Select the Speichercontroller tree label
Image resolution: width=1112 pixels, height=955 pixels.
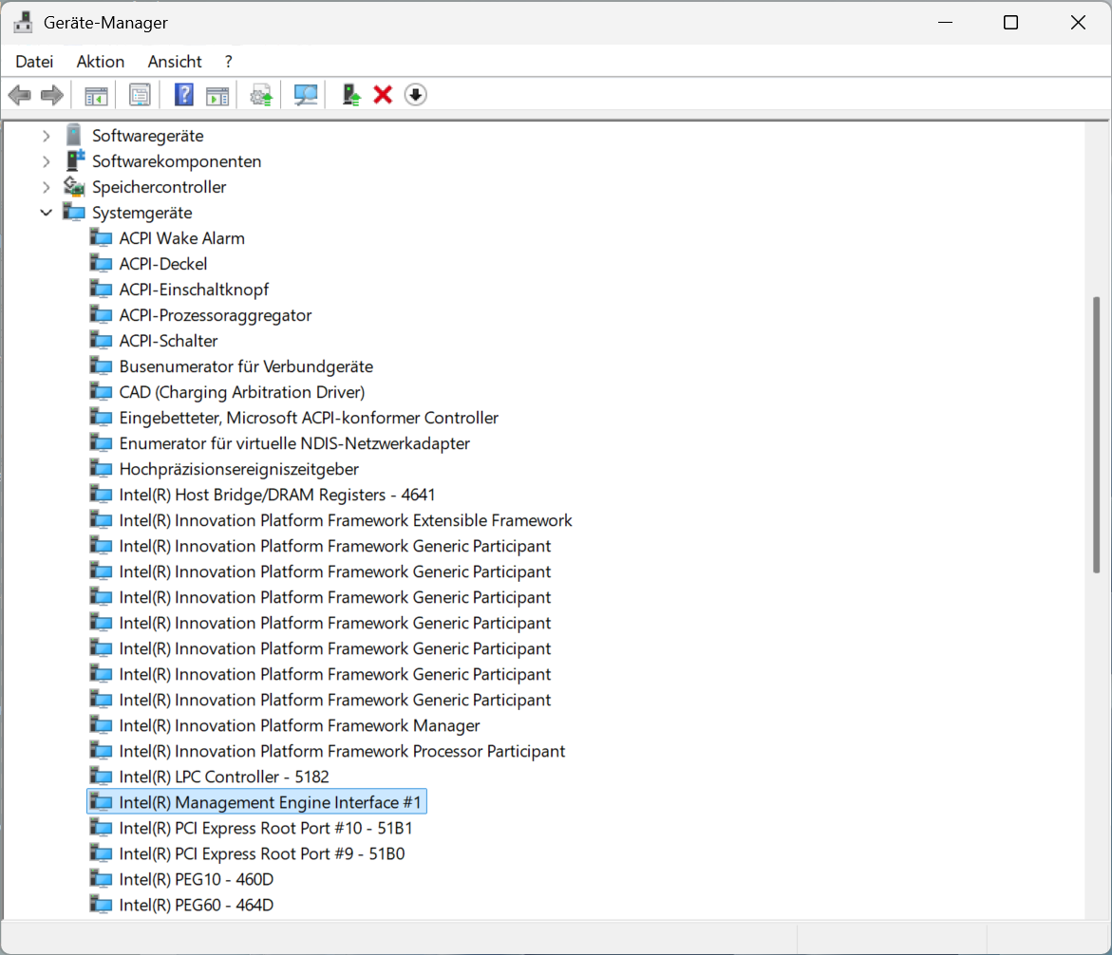159,186
